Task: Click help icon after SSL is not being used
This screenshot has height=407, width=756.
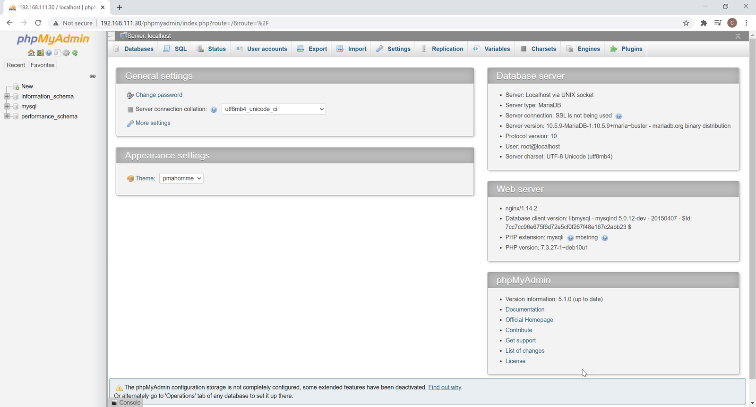Action: 619,116
